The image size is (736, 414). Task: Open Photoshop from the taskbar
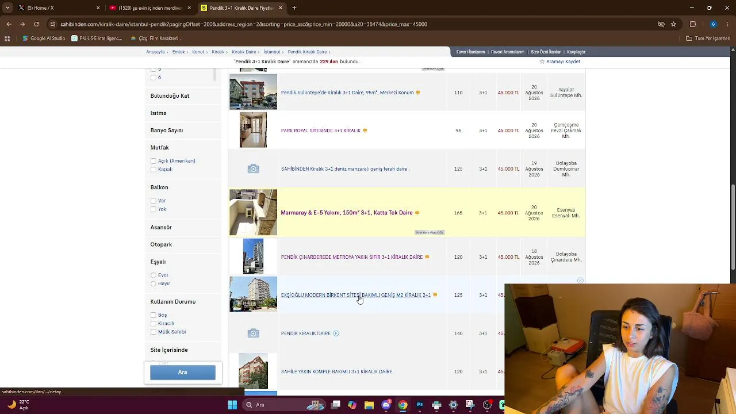[x=420, y=405]
